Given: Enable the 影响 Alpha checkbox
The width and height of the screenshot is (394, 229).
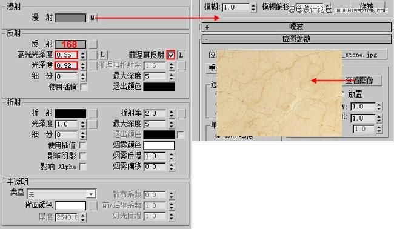Looking at the screenshot, I should point(82,166).
